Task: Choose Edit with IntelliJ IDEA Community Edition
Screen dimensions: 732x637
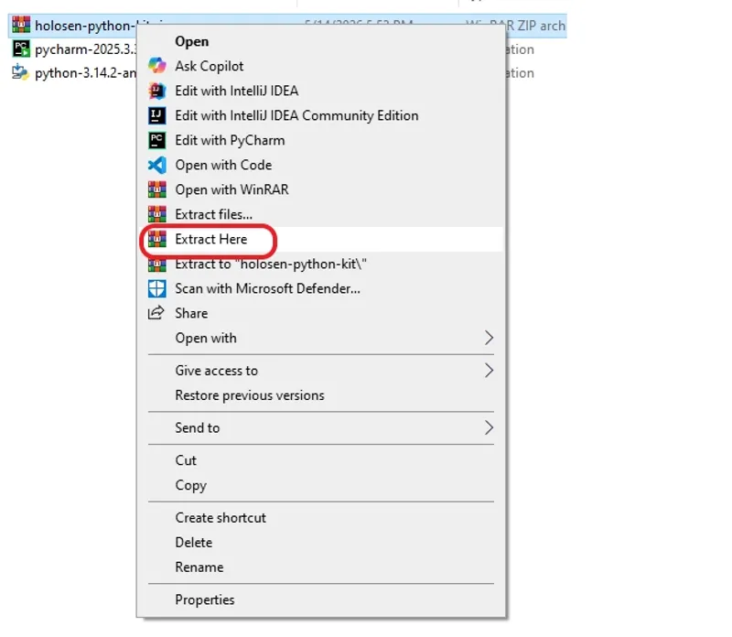Action: coord(321,115)
